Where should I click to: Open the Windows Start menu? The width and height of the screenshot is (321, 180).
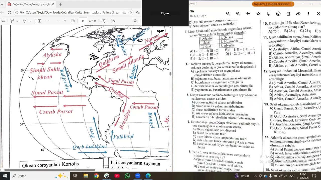pyautogui.click(x=5, y=176)
